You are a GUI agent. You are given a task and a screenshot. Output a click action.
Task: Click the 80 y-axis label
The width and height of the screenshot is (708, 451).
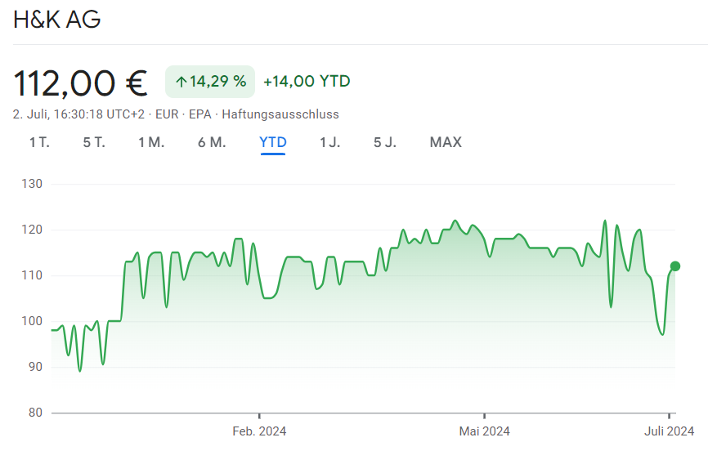coord(35,413)
